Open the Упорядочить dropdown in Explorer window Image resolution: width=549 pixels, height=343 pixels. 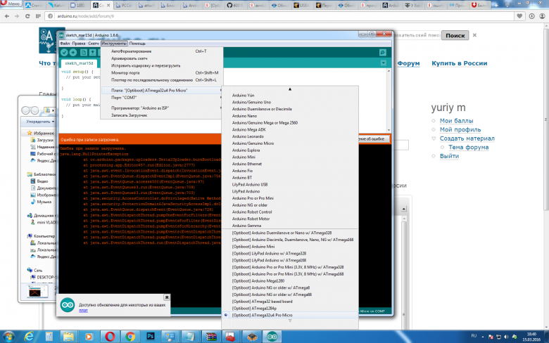pyautogui.click(x=40, y=122)
